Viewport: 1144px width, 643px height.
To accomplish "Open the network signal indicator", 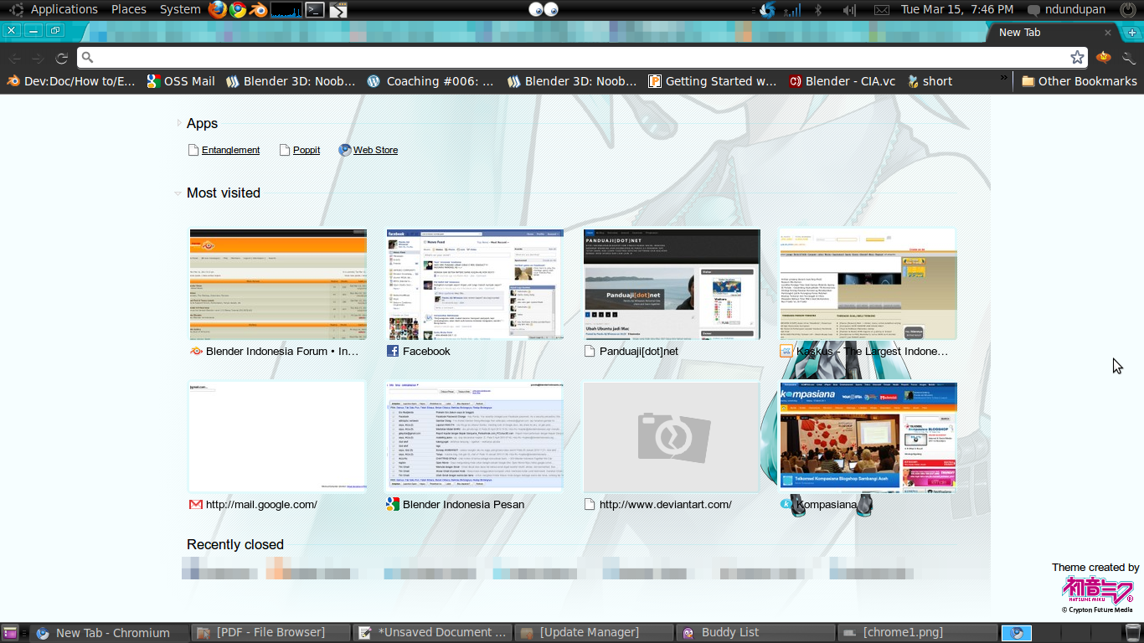I will pos(791,10).
